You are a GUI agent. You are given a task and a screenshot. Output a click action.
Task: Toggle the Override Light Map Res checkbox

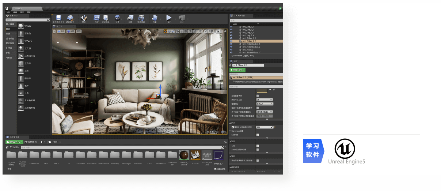point(233,127)
